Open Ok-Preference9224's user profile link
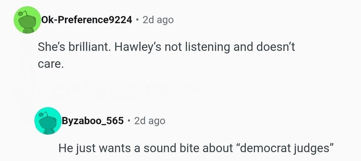The height and width of the screenshot is (161, 361). pyautogui.click(x=87, y=20)
